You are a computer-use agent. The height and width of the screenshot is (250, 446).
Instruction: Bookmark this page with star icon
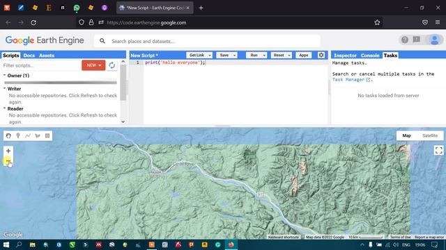(x=377, y=22)
